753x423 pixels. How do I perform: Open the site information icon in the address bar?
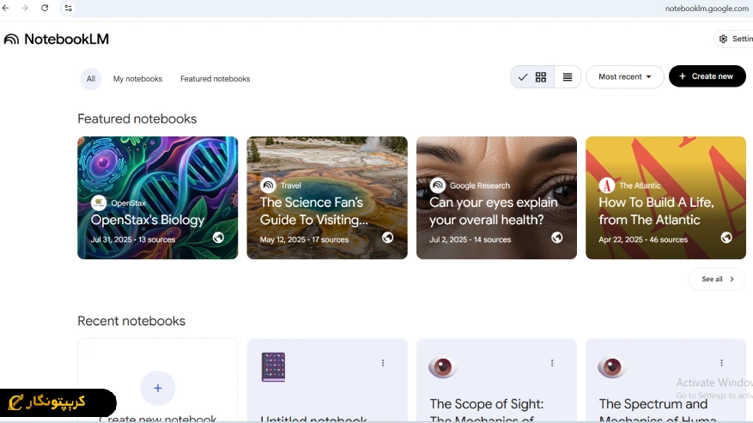tap(69, 8)
